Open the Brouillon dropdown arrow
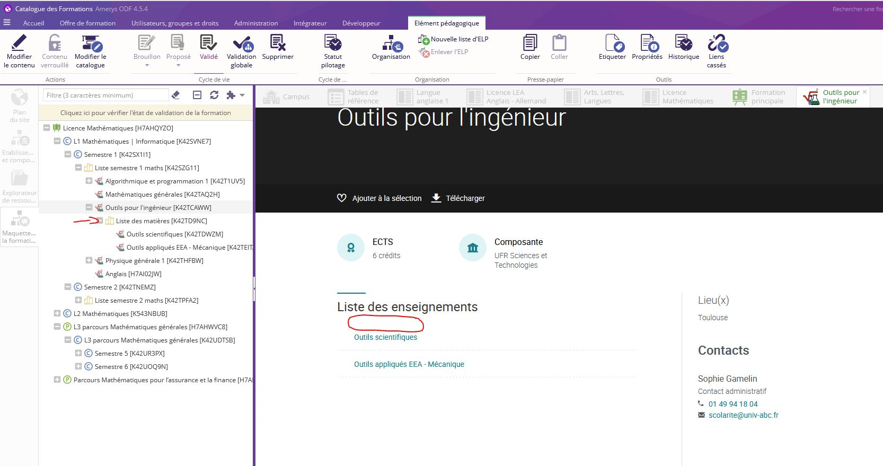 coord(147,66)
